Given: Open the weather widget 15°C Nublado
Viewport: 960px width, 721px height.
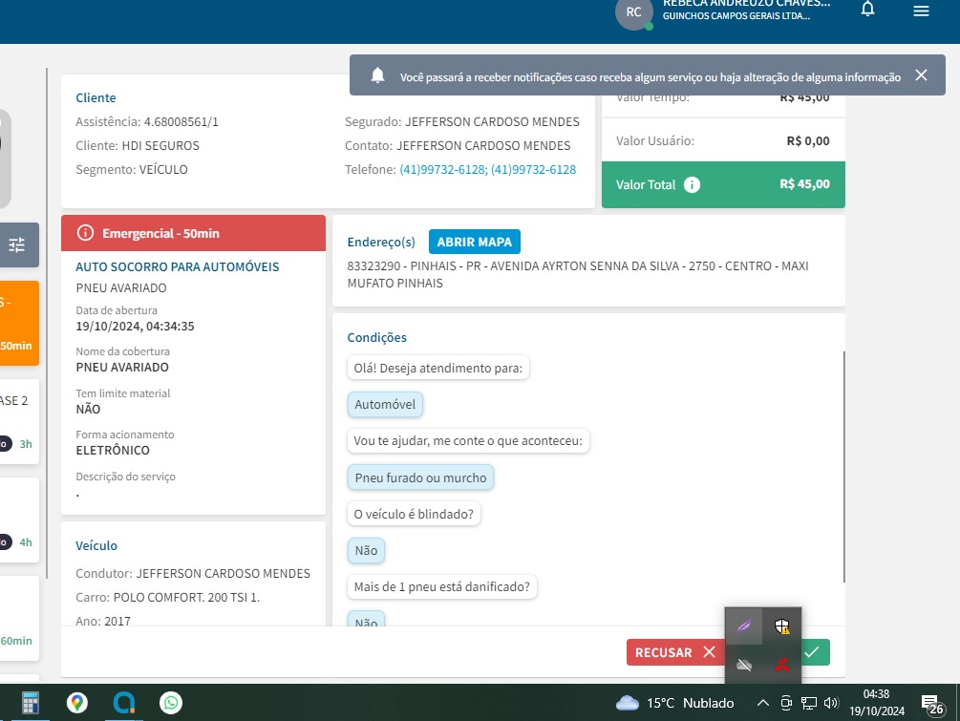Looking at the screenshot, I should click(x=674, y=703).
